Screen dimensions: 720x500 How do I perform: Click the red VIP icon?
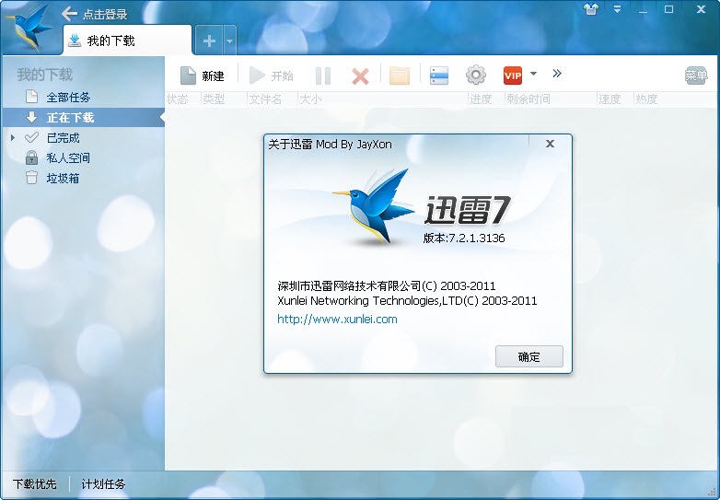click(513, 76)
